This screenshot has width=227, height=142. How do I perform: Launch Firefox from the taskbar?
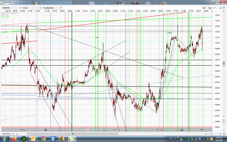(14, 139)
